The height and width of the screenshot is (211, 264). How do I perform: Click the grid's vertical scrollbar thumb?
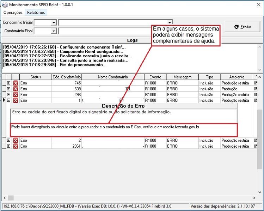click(x=260, y=139)
